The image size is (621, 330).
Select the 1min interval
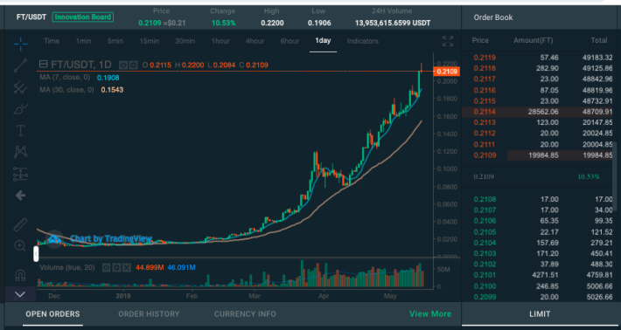pos(84,41)
